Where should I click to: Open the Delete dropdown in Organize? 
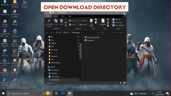point(83,21)
